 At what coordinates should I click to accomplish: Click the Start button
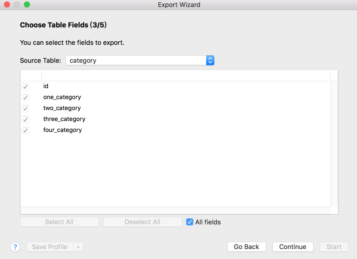[x=334, y=247]
